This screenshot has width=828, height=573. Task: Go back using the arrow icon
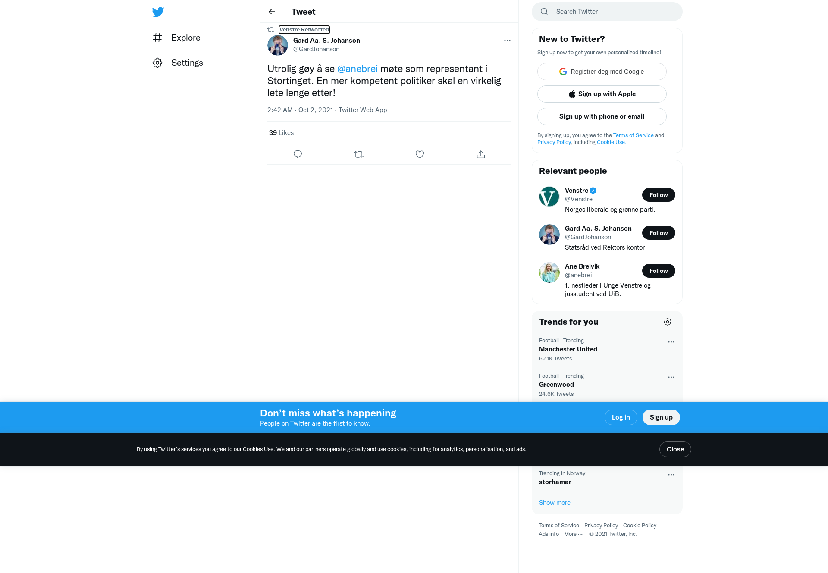[272, 12]
